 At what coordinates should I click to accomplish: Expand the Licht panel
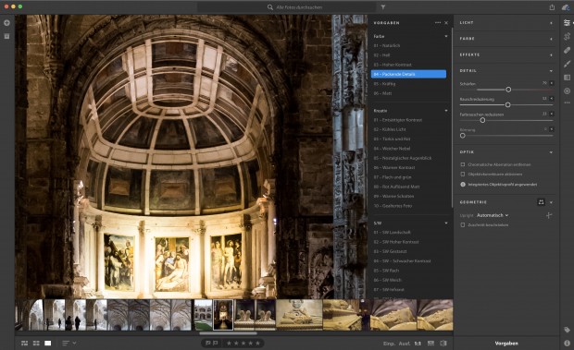pyautogui.click(x=551, y=23)
